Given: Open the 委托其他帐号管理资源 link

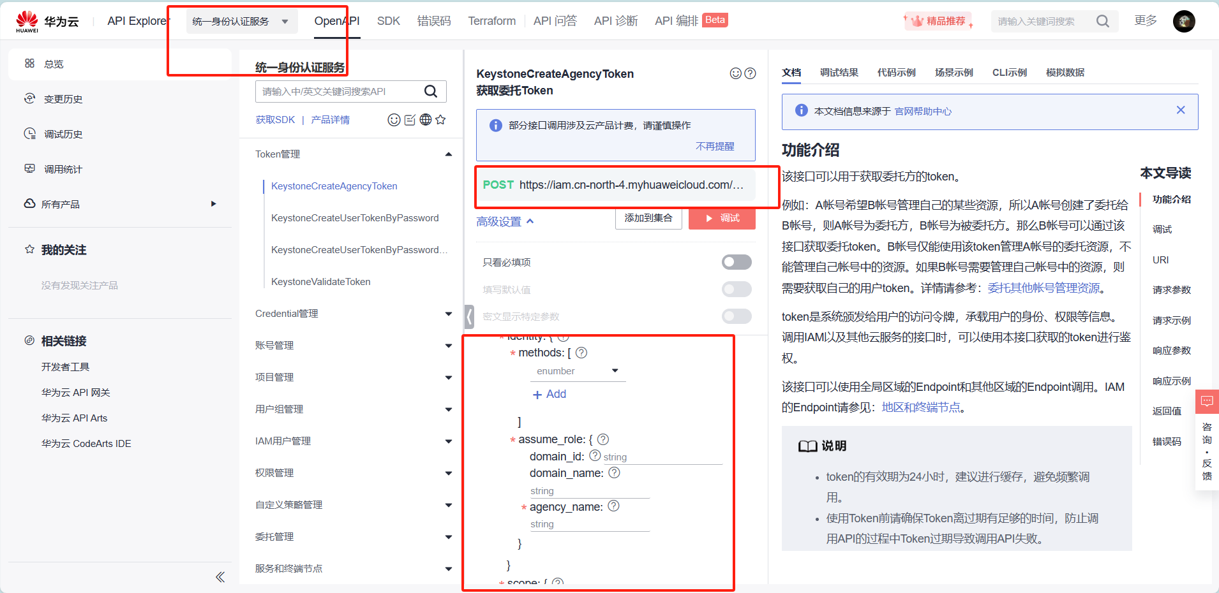Looking at the screenshot, I should click(1043, 288).
